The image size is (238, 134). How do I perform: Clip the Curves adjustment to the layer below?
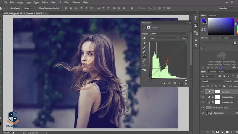164,83
